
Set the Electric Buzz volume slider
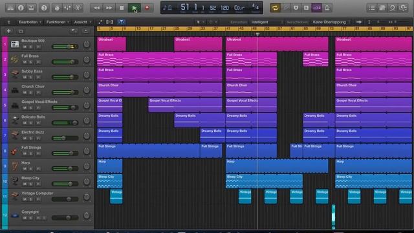click(x=65, y=138)
